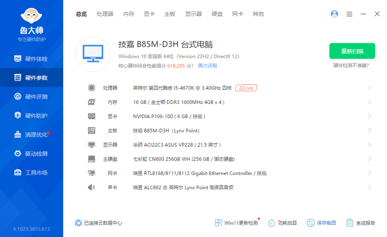Click the RTL8168 Ethernet Controller text
Image resolution: width=387 pixels, height=237 pixels.
[200, 173]
